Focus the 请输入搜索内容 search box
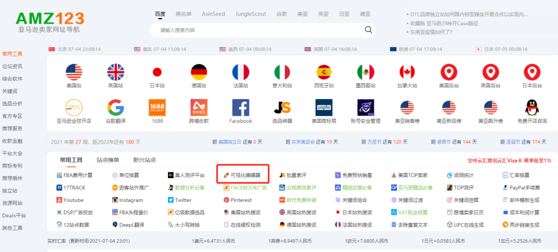Image resolution: width=558 pixels, height=252 pixels. [262, 30]
